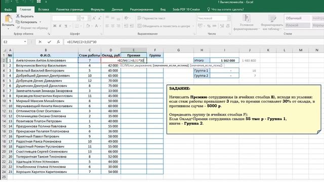Switch to the Данные tab
Image resolution: width=324 pixels, height=182 pixels.
117,10
